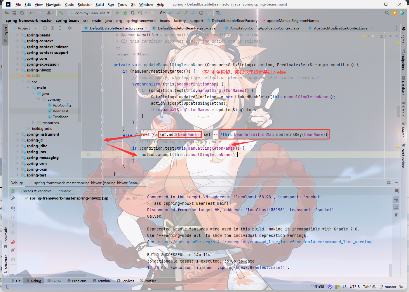Click Select Opened File target icon
Screen dimensions: 409x292
[45, 28]
